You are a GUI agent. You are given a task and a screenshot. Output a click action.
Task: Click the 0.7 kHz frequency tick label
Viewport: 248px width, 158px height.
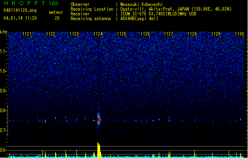click(3, 130)
